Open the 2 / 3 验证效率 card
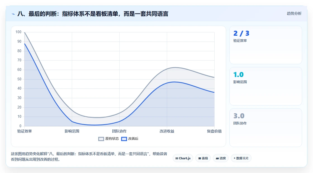This screenshot has width=313, height=173. pyautogui.click(x=266, y=45)
